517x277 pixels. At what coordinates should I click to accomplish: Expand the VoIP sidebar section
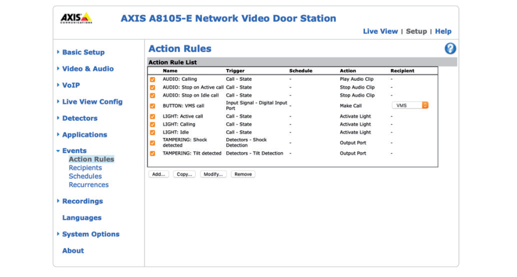point(71,85)
